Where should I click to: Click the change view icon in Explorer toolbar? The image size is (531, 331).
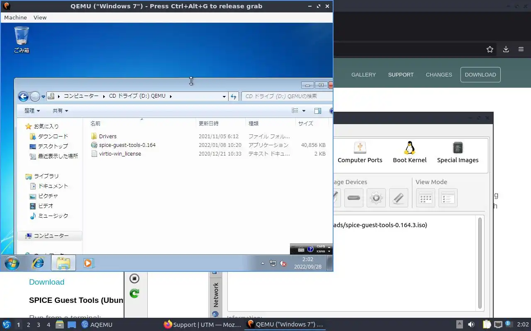[x=295, y=110]
